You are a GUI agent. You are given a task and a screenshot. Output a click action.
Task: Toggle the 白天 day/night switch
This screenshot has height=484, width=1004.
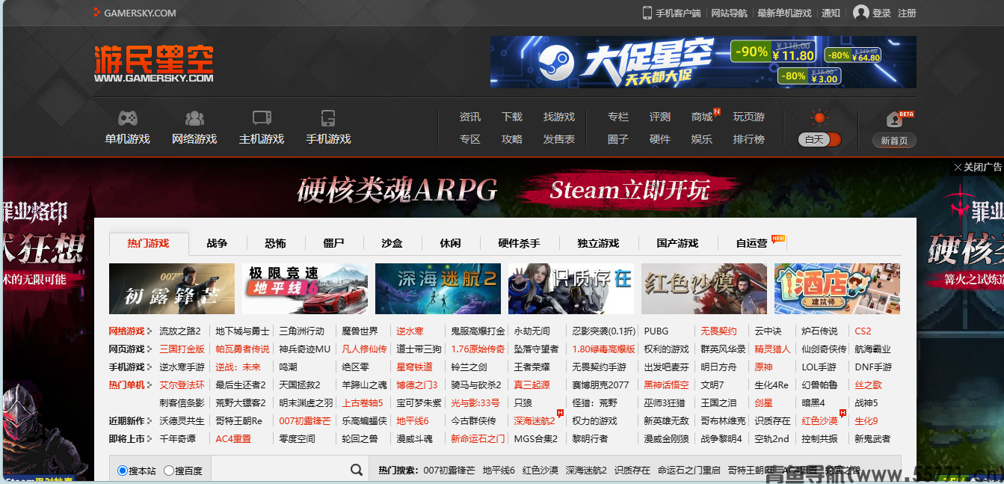tap(819, 140)
